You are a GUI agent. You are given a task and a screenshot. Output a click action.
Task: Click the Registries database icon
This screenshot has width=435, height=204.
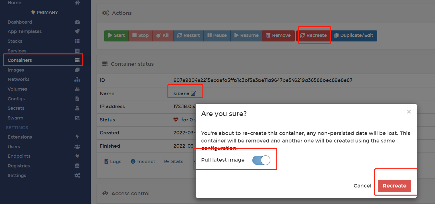point(77,166)
